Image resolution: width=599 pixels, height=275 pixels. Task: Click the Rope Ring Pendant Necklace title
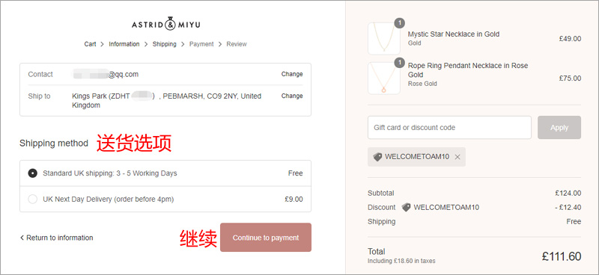468,69
